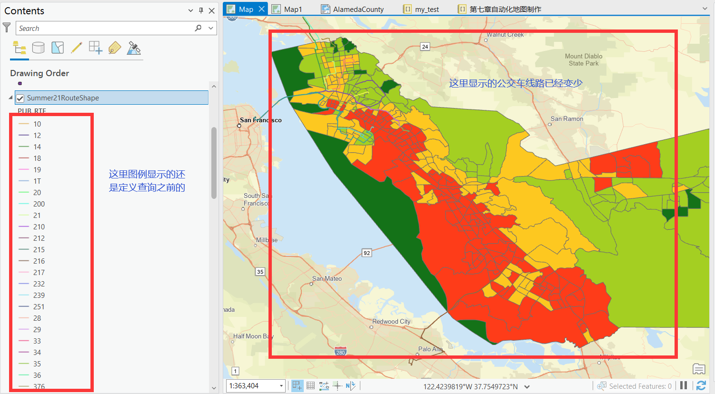Uncheck the Summer21RouteShape layer visibility
The height and width of the screenshot is (394, 715).
pos(20,98)
